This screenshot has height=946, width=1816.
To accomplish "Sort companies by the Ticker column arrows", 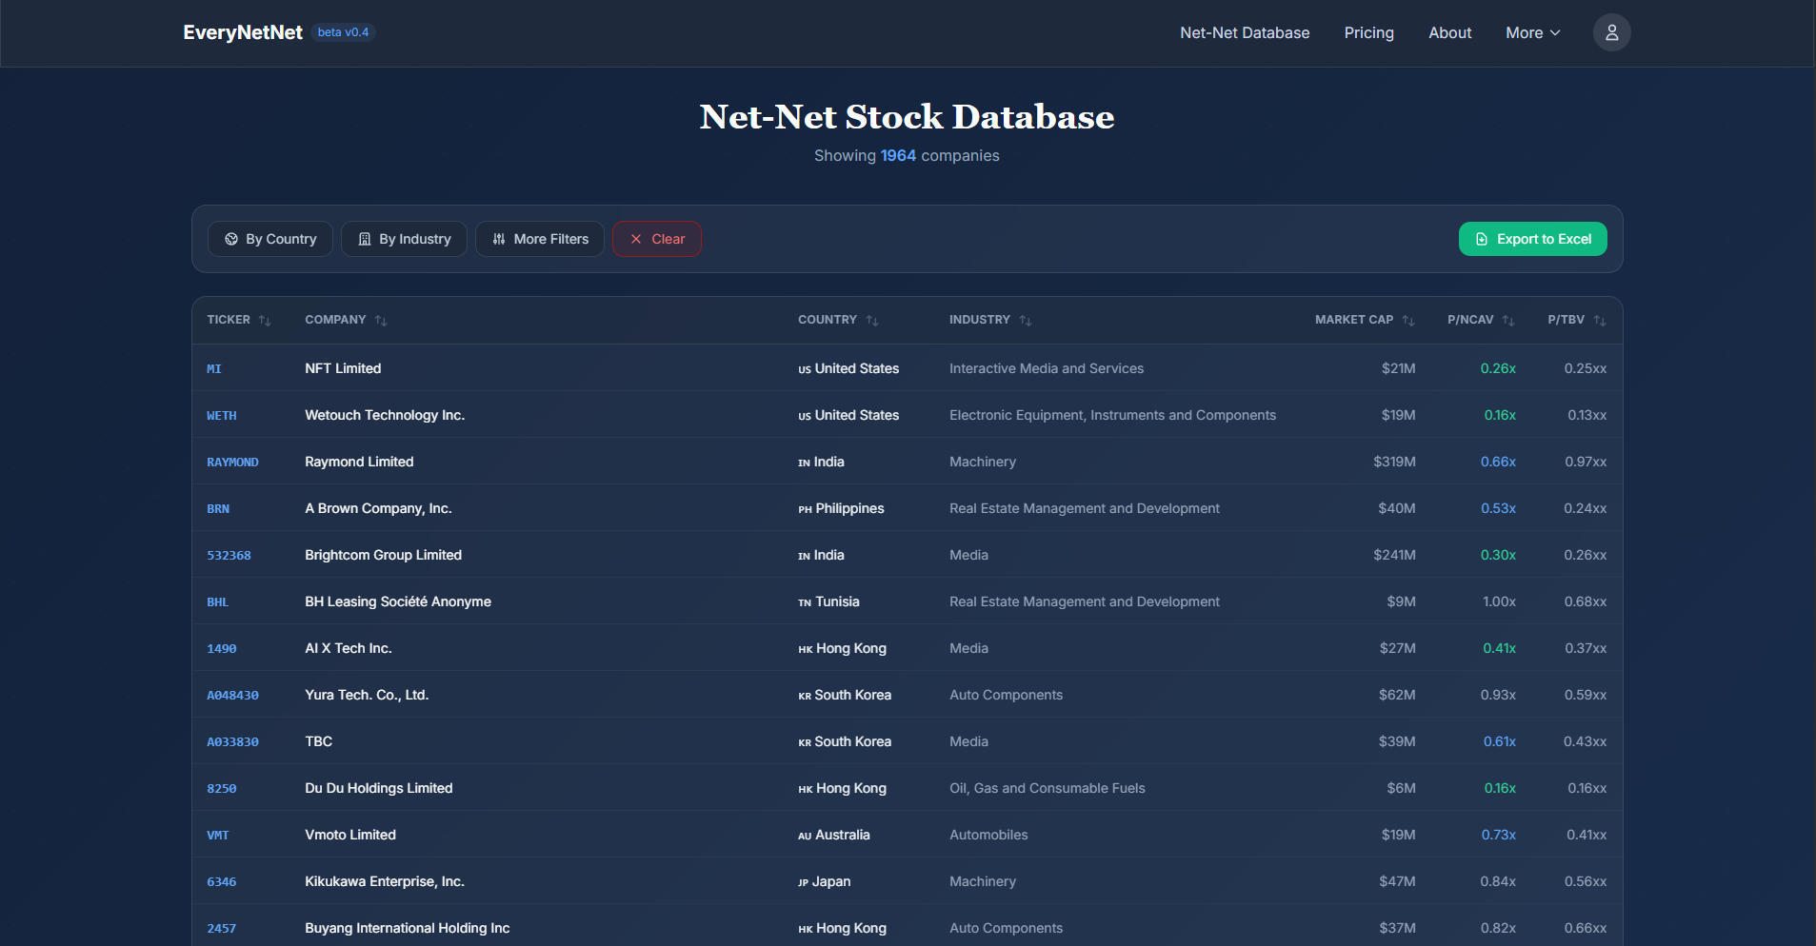I will (265, 320).
